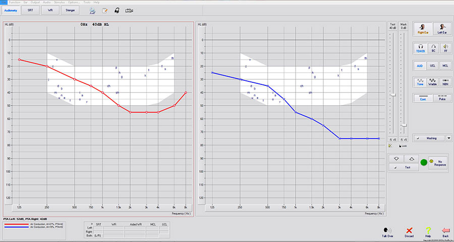
Task: Open the Stimulus menu
Action: pos(60,3)
